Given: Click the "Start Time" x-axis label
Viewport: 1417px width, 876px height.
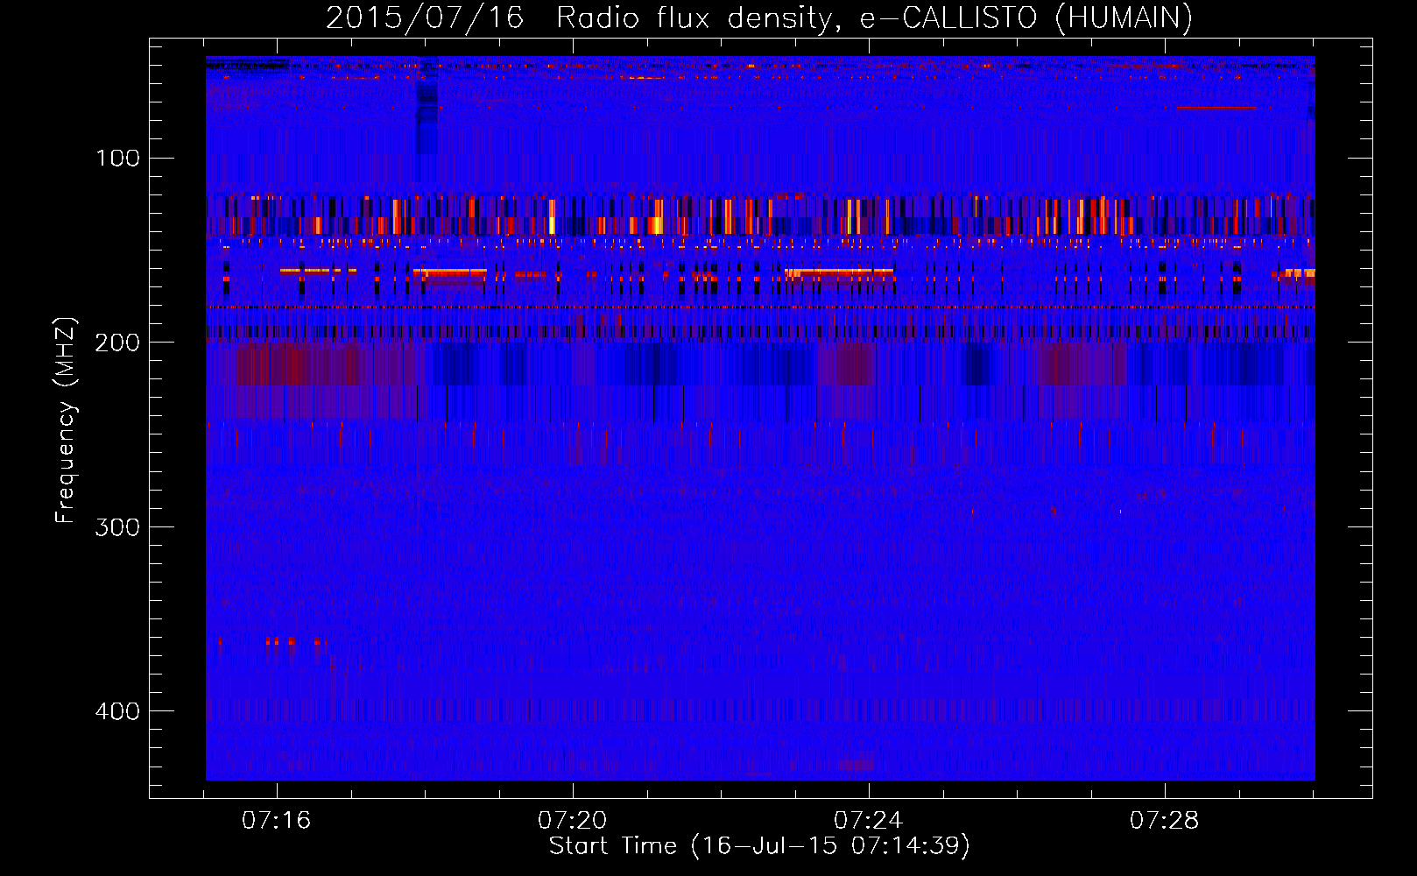Looking at the screenshot, I should pyautogui.click(x=759, y=846).
